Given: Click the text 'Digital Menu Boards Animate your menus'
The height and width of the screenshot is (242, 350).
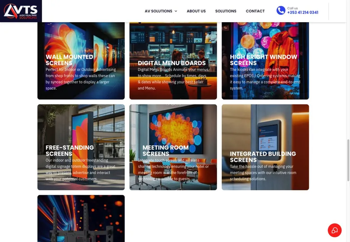Looking at the screenshot, I should point(173,70).
